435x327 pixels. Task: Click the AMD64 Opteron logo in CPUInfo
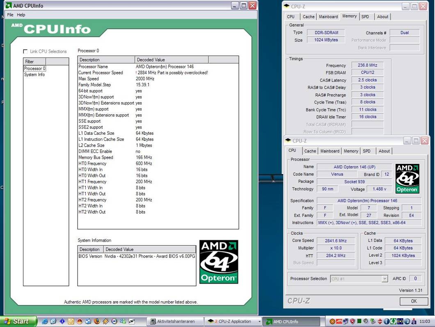click(x=219, y=262)
